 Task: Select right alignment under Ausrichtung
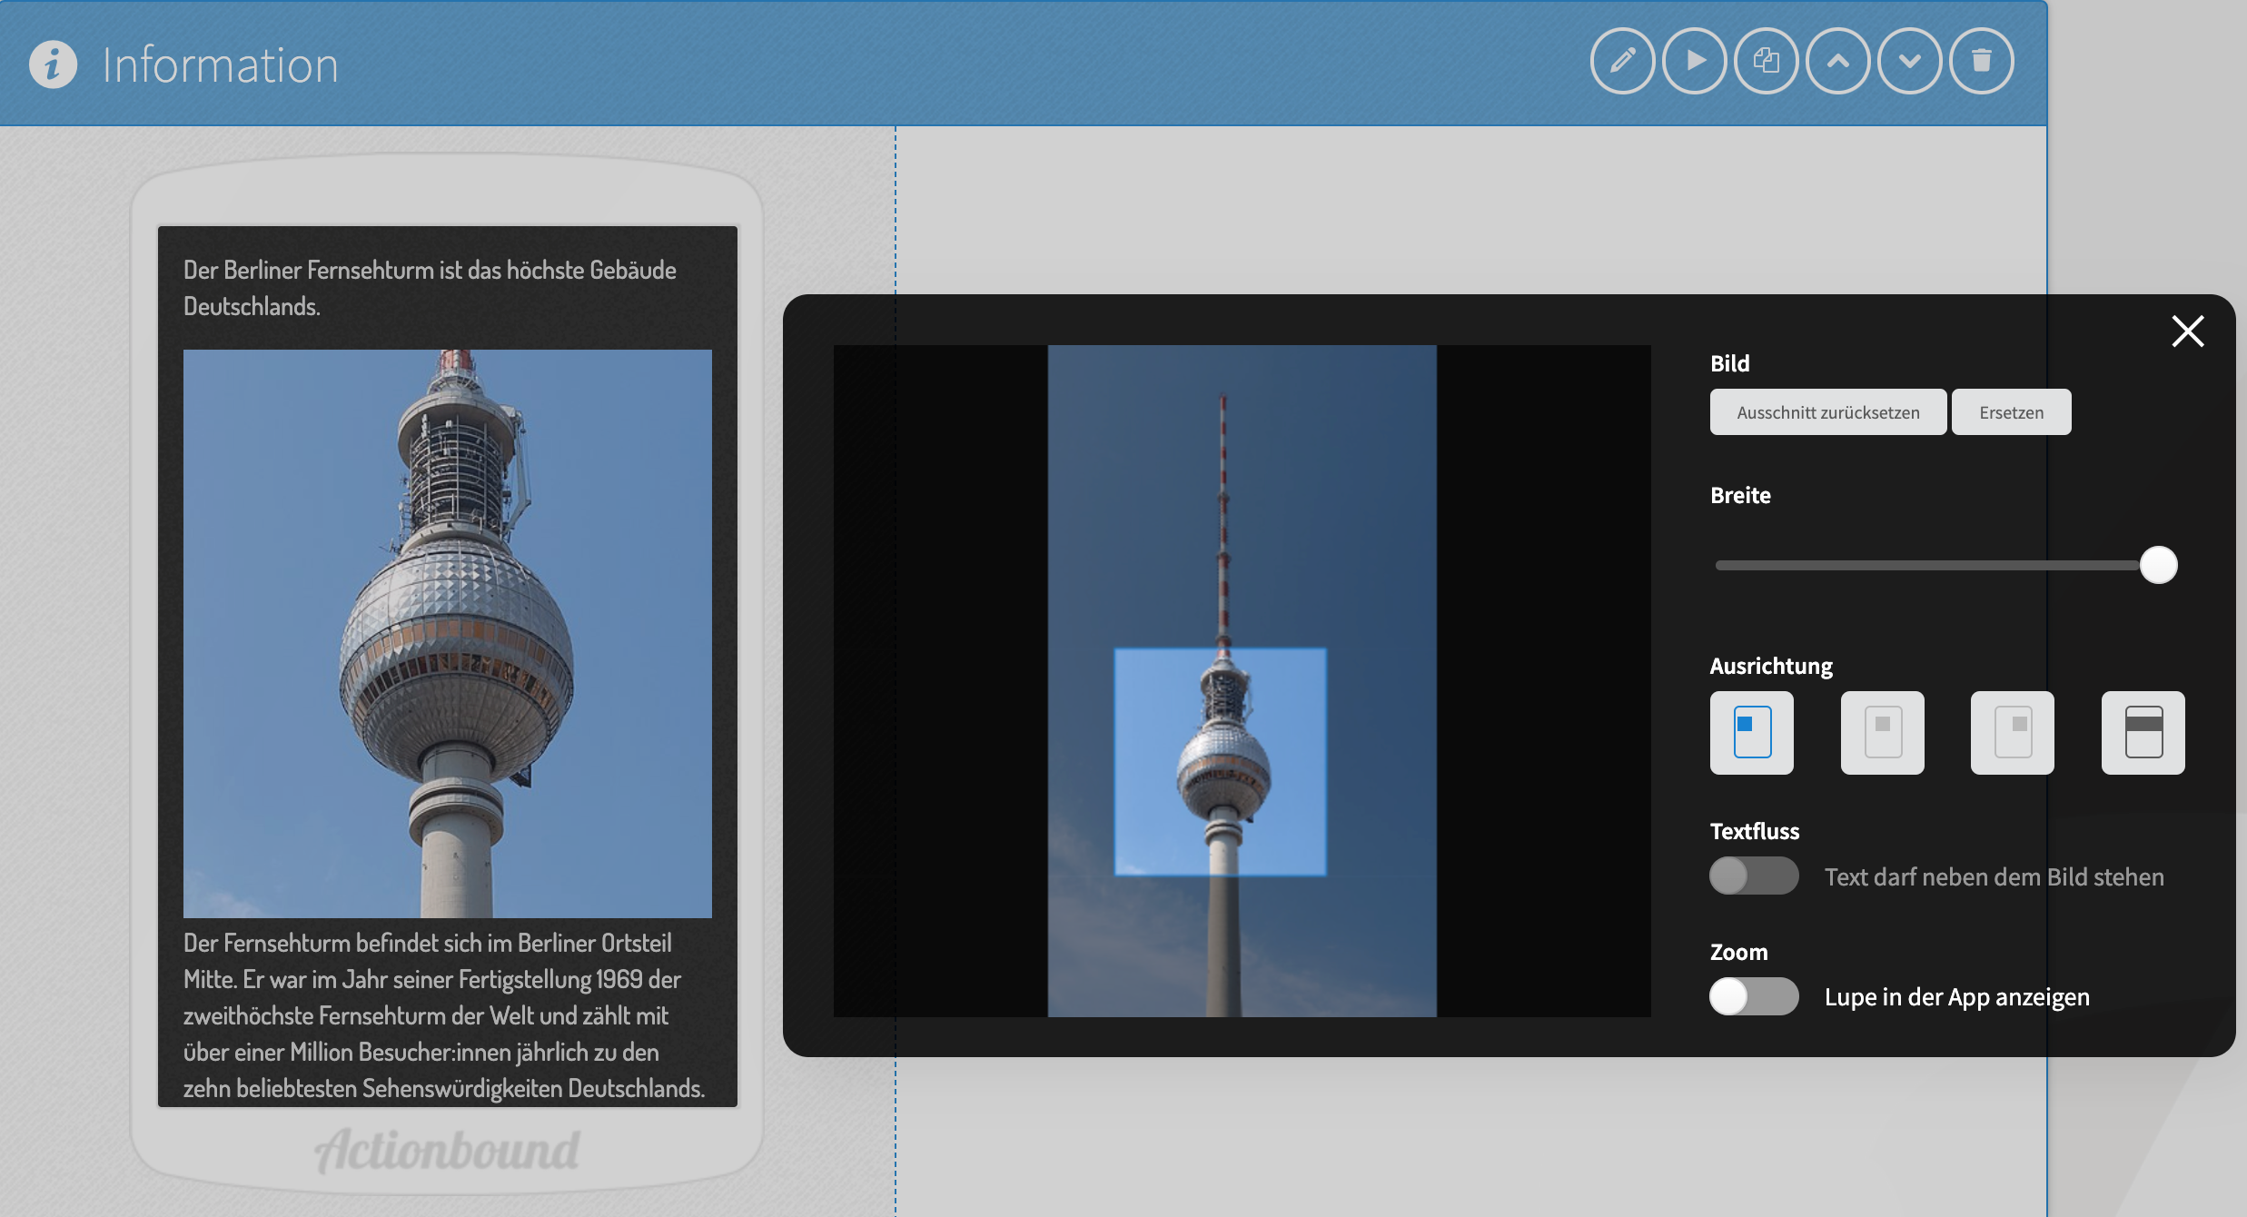[2013, 732]
